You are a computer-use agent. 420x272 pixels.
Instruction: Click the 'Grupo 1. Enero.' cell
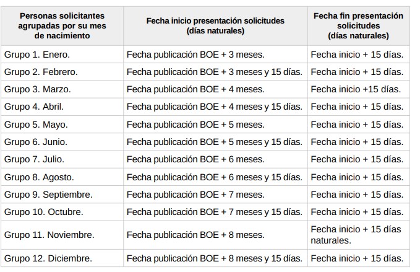click(37, 54)
